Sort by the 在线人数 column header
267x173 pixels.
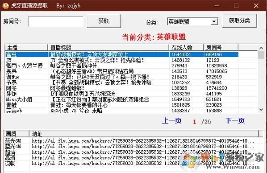pyautogui.click(x=186, y=47)
